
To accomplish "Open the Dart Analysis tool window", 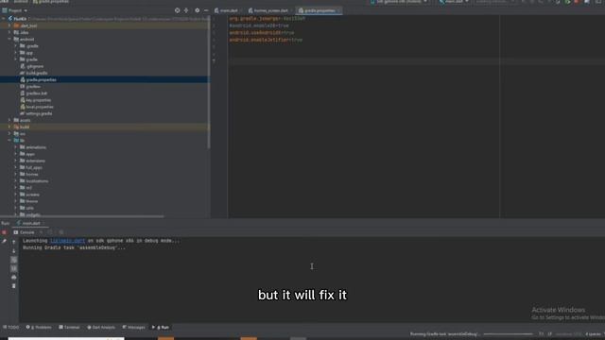I will pos(101,328).
